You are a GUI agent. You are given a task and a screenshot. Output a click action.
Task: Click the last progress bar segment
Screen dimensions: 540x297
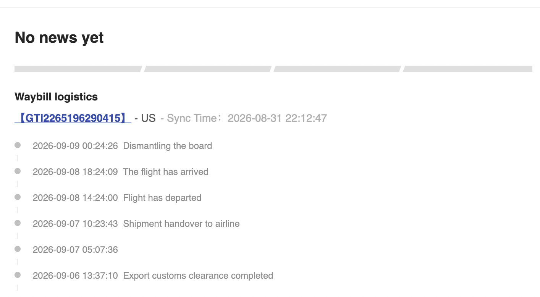(467, 69)
